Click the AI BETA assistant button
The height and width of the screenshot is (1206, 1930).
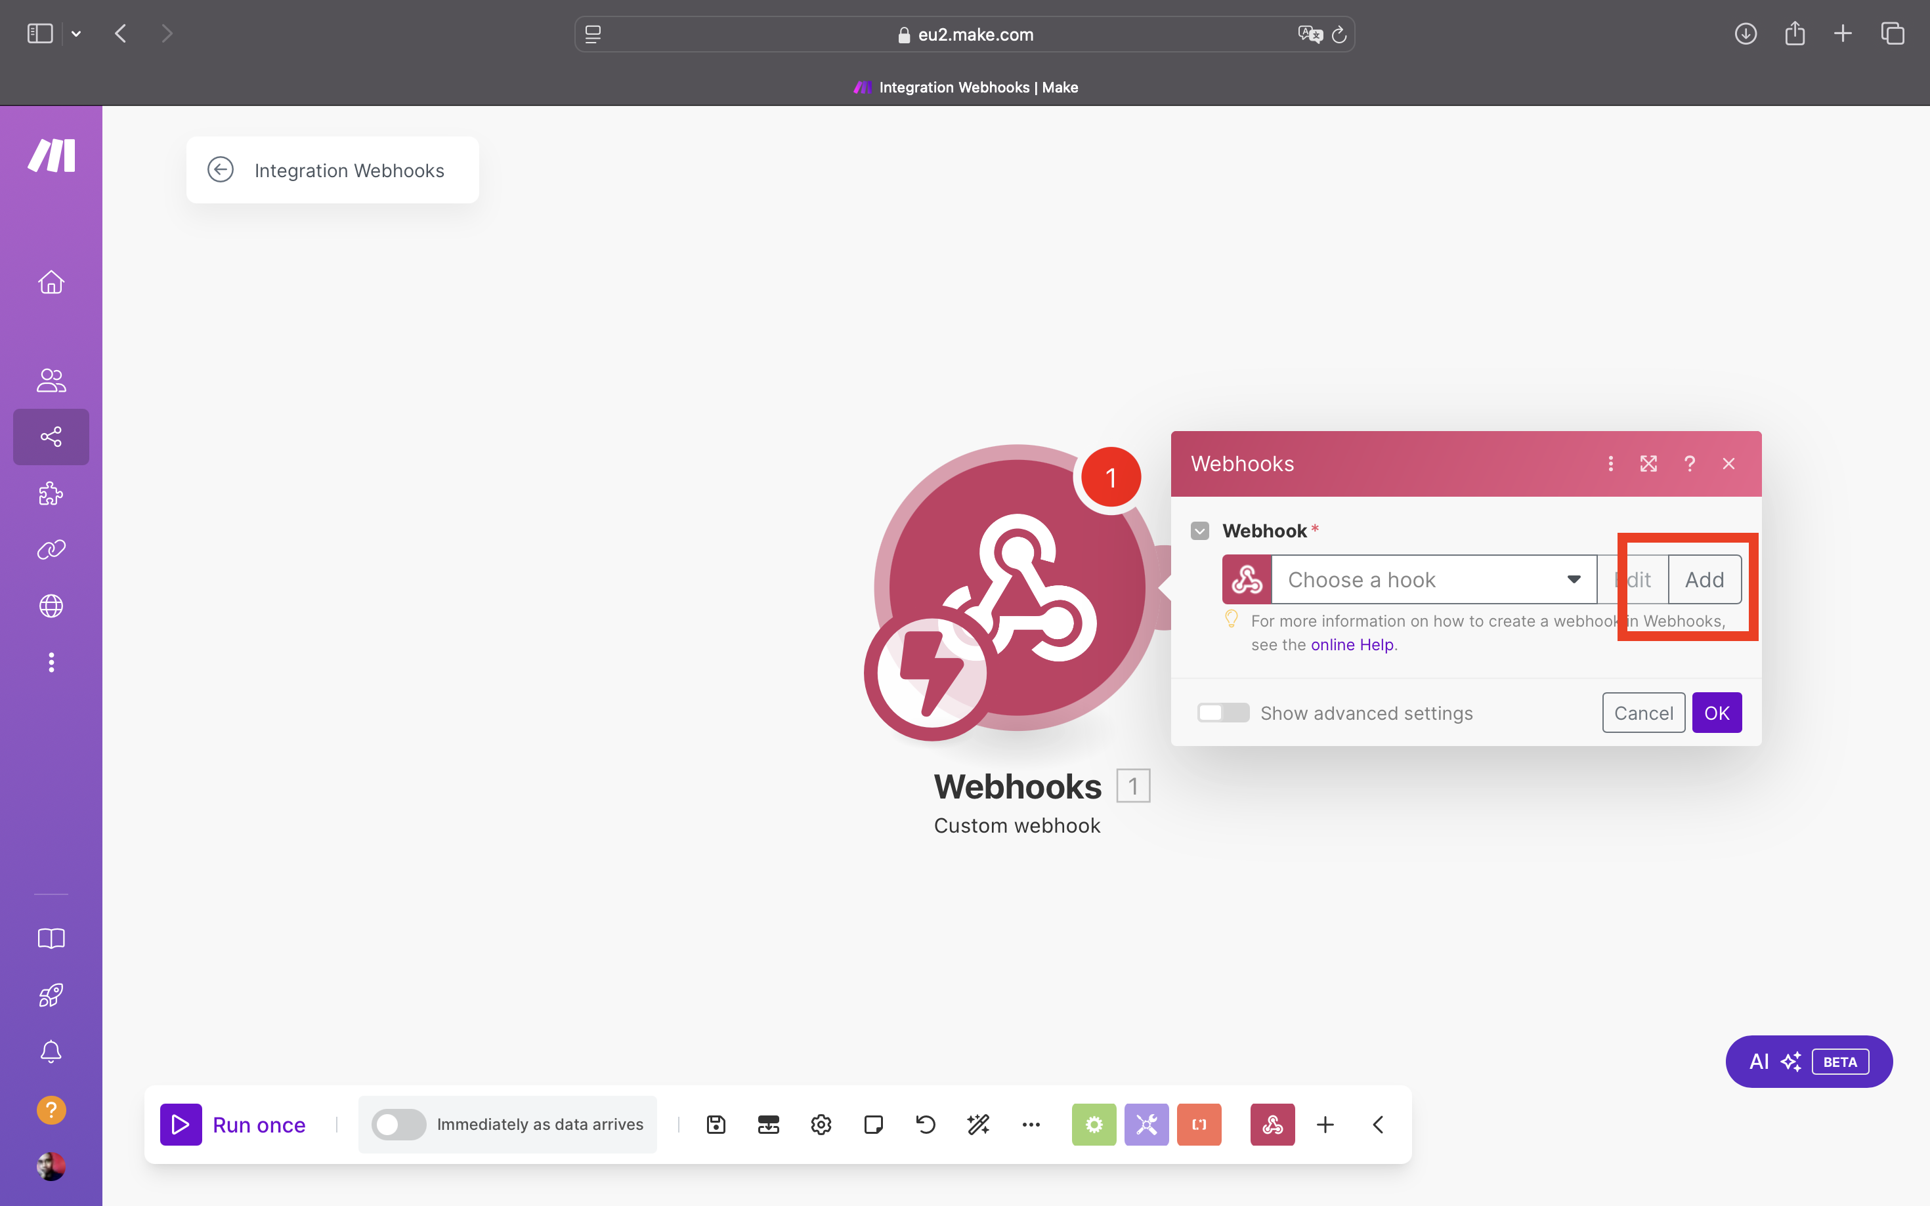click(1807, 1062)
